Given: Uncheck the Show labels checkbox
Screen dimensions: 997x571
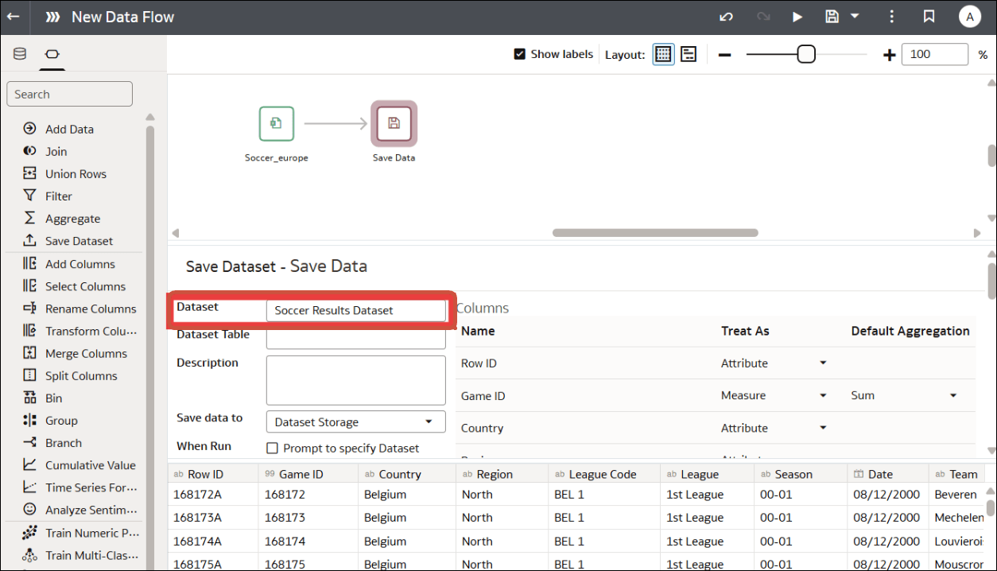Looking at the screenshot, I should coord(519,54).
